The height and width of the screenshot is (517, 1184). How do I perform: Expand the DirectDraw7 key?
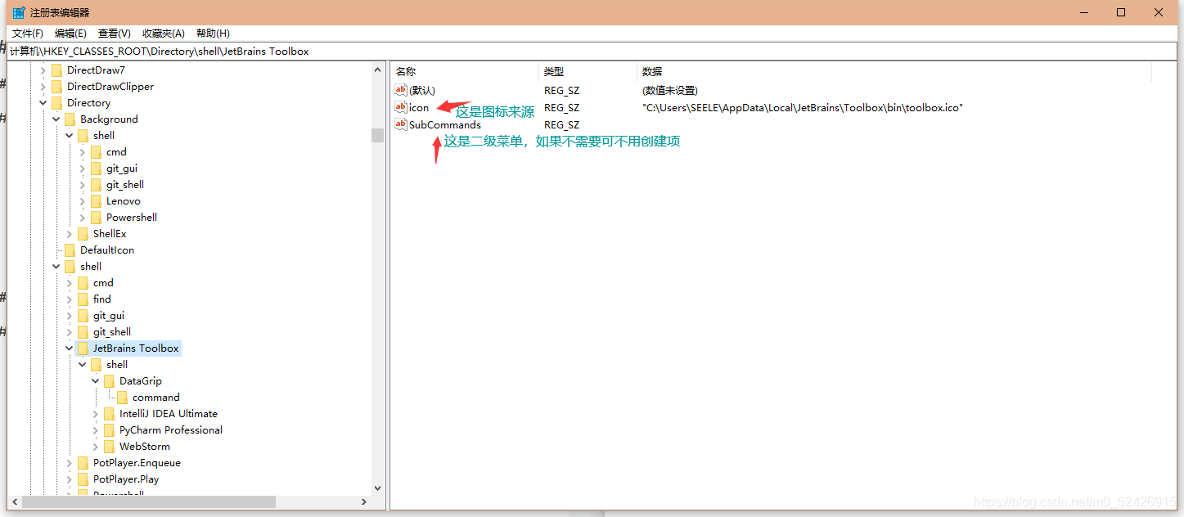(x=43, y=70)
